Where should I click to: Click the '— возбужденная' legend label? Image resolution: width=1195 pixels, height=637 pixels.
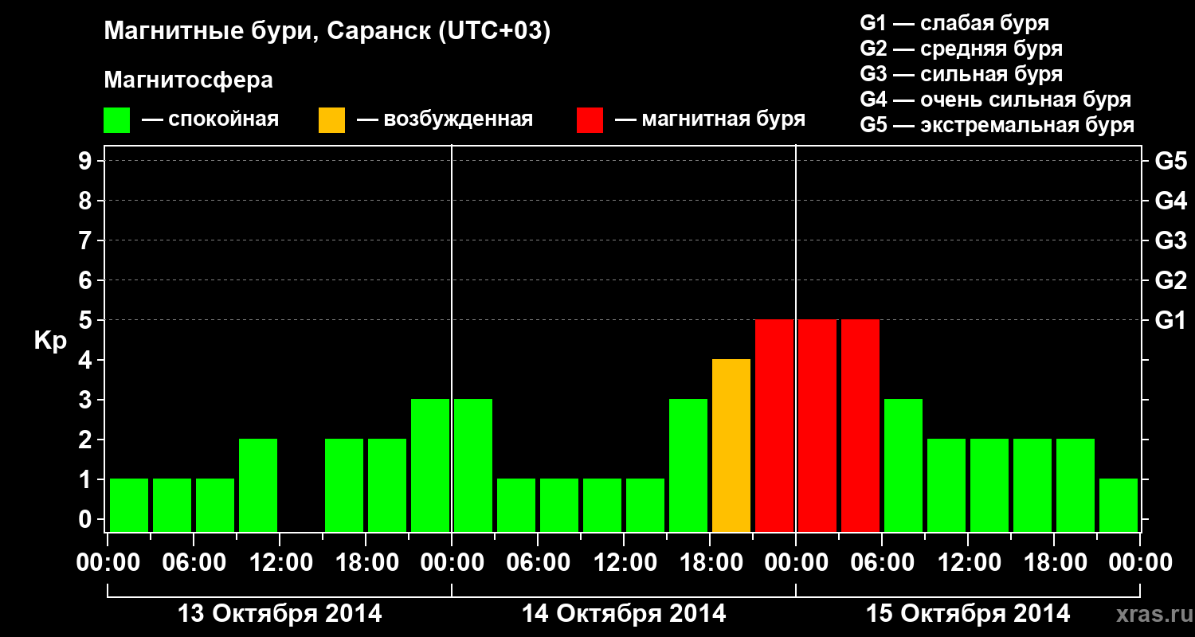pos(445,119)
